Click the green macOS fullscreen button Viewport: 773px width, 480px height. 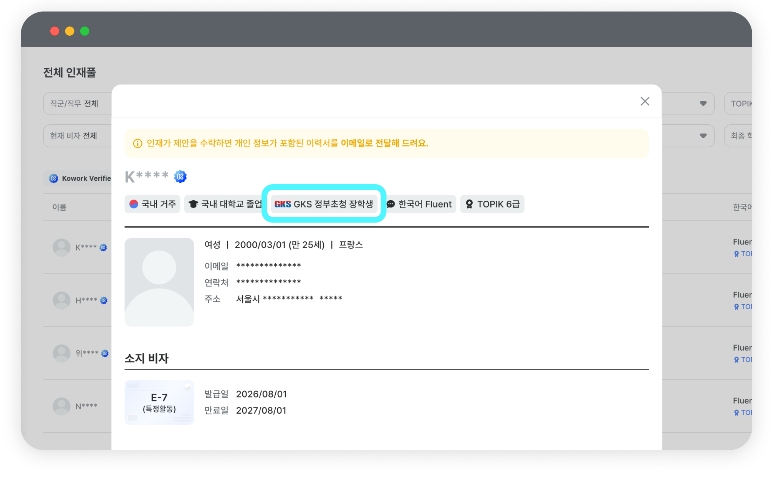84,31
